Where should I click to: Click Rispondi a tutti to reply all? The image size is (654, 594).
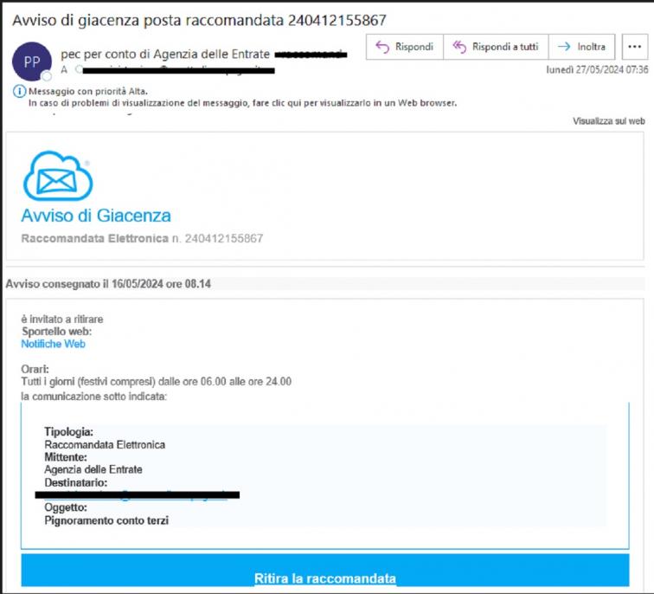496,47
